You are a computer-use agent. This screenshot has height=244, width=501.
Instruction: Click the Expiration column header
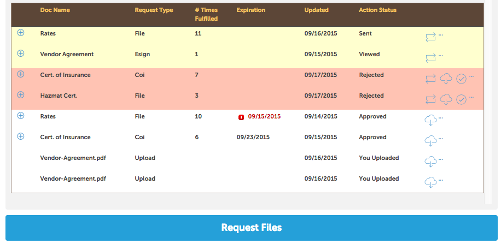(x=251, y=10)
